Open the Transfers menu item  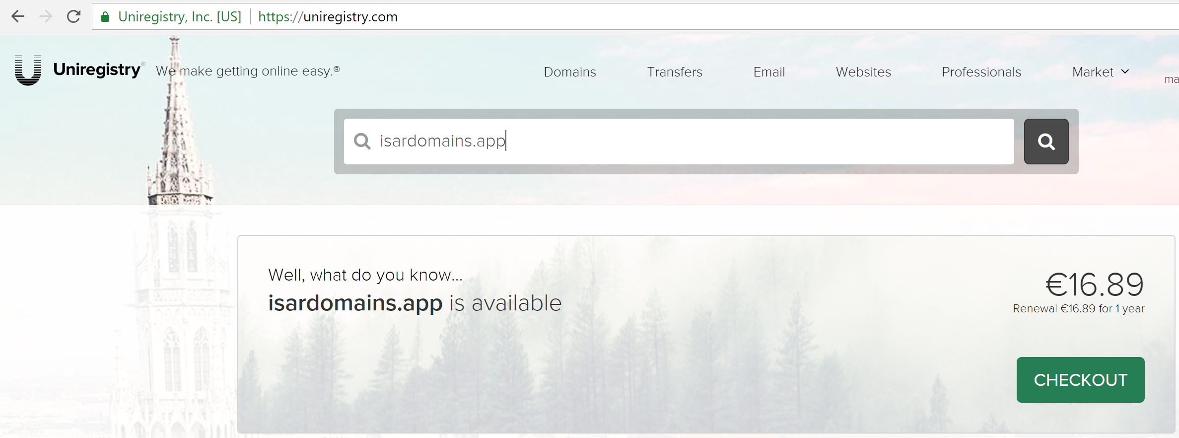pyautogui.click(x=675, y=72)
